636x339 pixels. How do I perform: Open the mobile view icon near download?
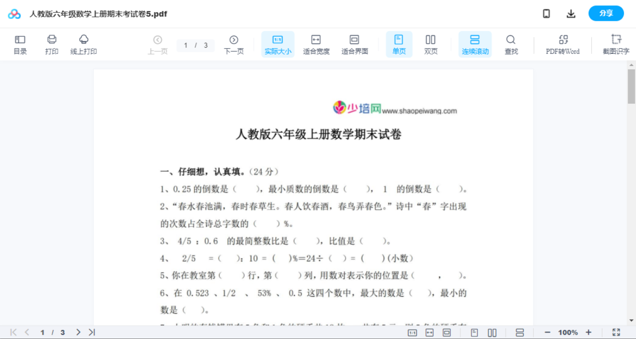[546, 13]
